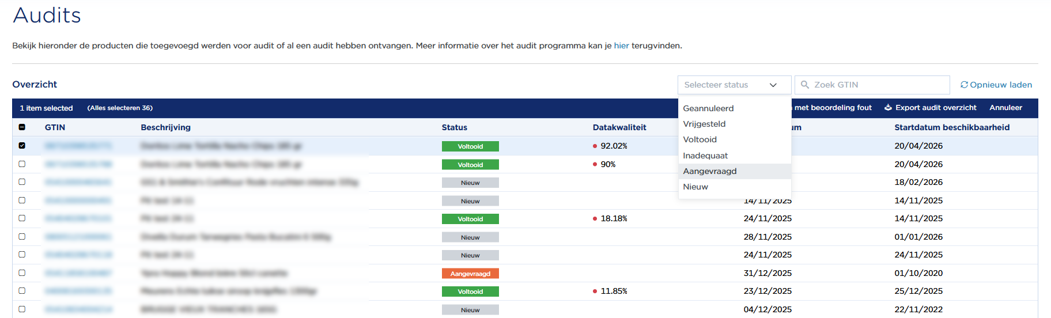
Task: Click the download icon of Export audit overzicht
Action: 888,108
